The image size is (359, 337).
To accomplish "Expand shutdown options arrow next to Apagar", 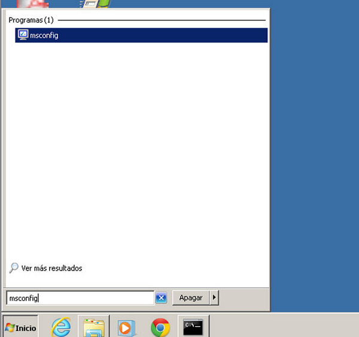I will pyautogui.click(x=214, y=297).
